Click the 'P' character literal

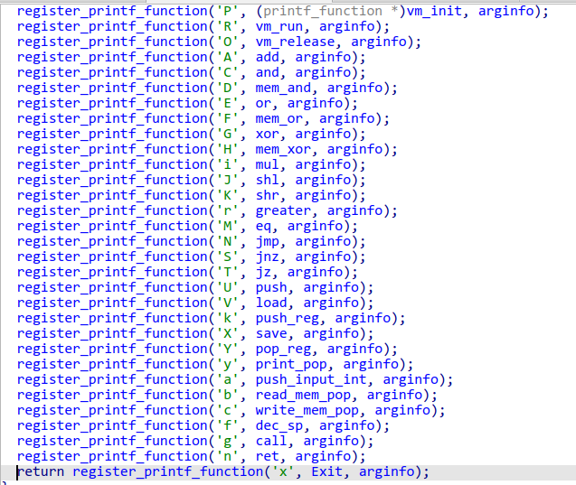tap(233, 11)
